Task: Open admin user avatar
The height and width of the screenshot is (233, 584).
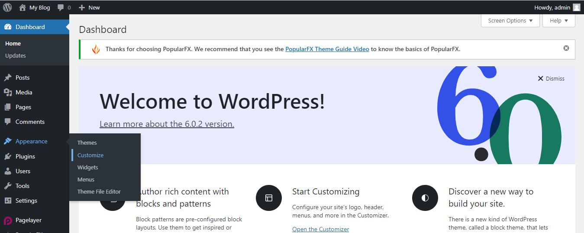Action: click(x=576, y=7)
